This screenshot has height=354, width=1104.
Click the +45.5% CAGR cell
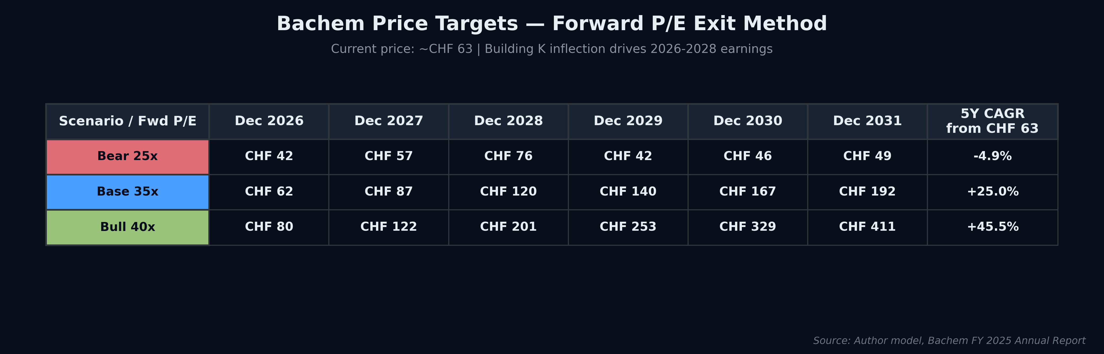tap(993, 227)
